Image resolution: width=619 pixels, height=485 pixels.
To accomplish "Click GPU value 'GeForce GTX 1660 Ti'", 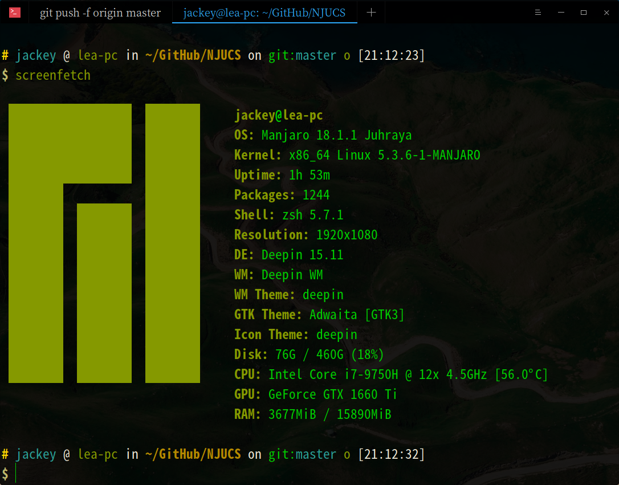I will click(333, 394).
